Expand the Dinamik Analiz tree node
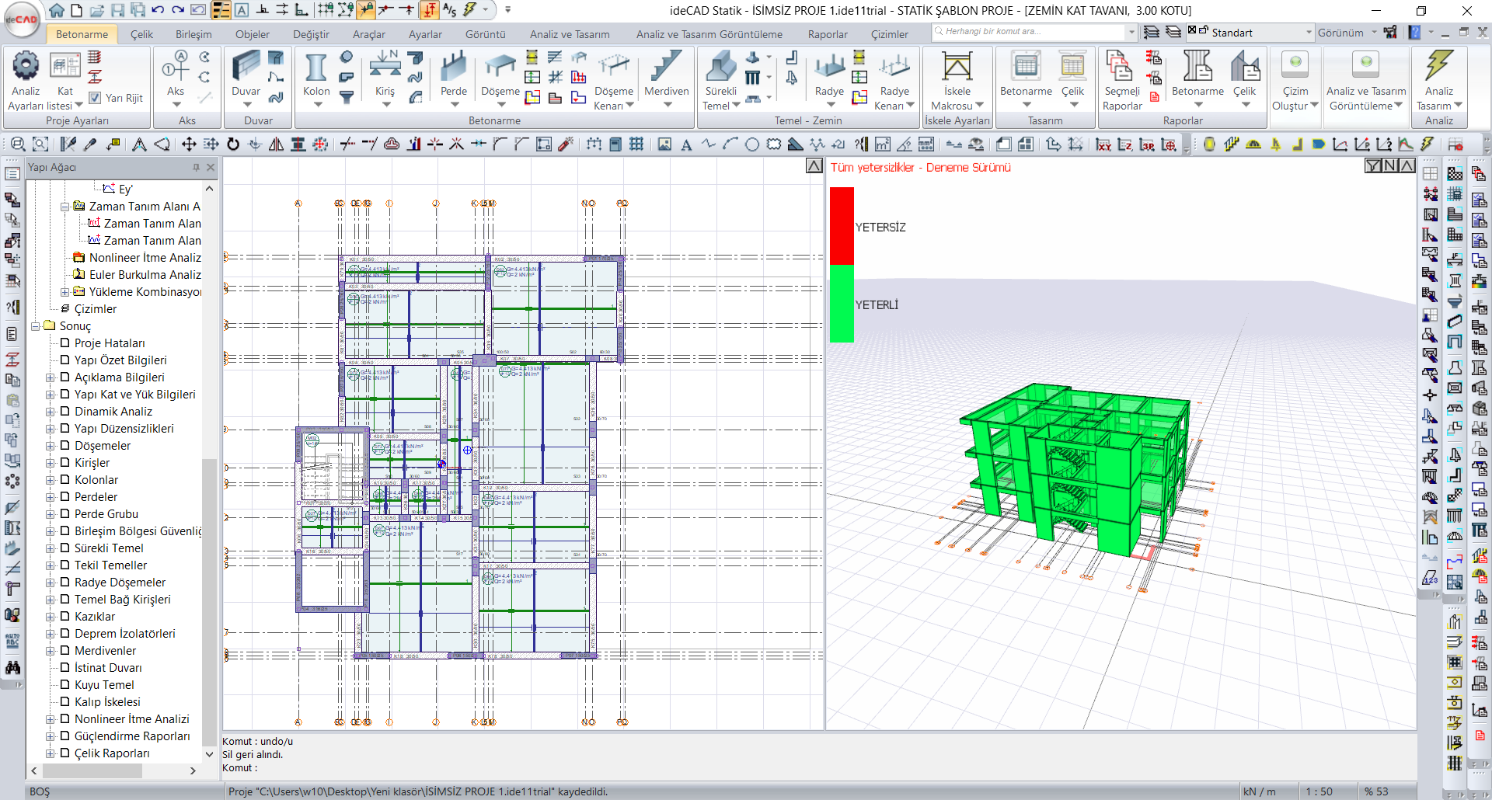This screenshot has height=800, width=1492. (50, 412)
